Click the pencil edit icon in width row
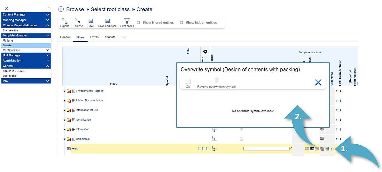The image size is (382, 172). (x=291, y=148)
